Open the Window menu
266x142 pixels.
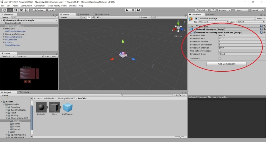(x=73, y=6)
